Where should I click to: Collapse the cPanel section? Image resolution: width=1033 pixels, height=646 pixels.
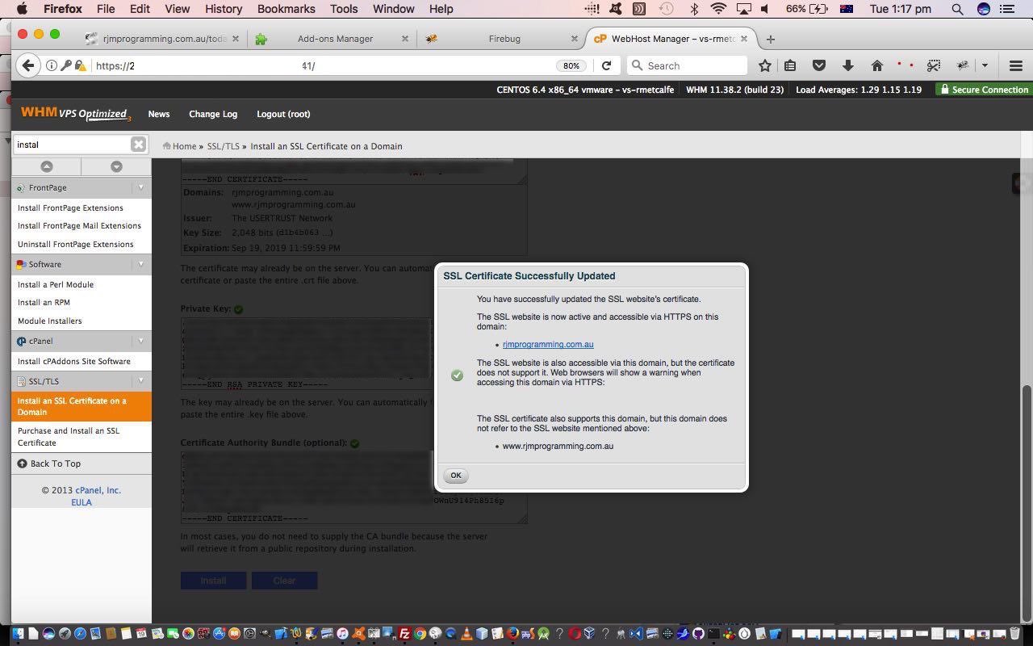pyautogui.click(x=140, y=341)
